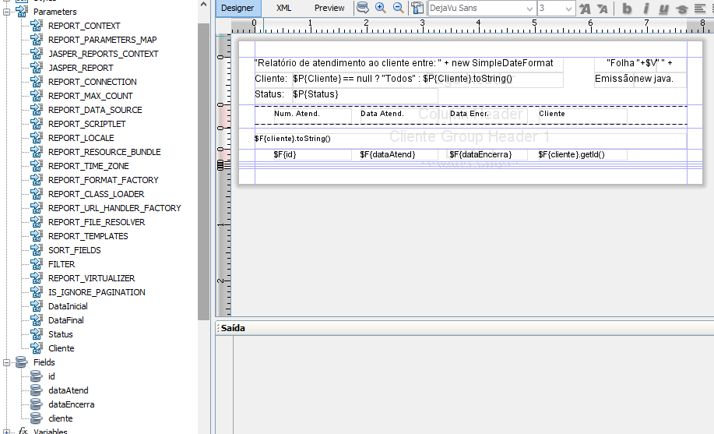The image size is (714, 434).
Task: Toggle strikethrough formatting button
Action: 681,9
